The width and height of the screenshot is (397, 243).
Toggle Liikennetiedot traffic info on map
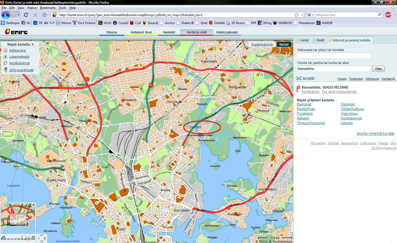(19, 57)
